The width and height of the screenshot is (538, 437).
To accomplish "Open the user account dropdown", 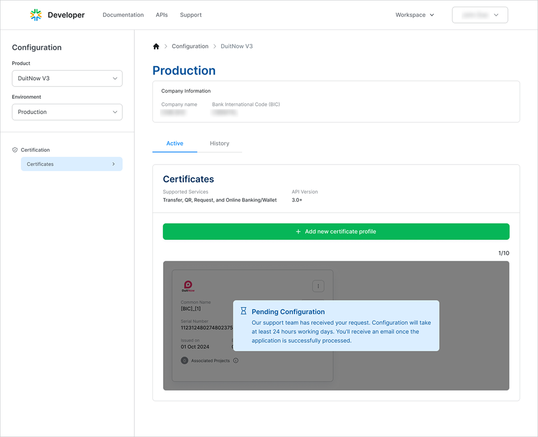I will click(480, 15).
